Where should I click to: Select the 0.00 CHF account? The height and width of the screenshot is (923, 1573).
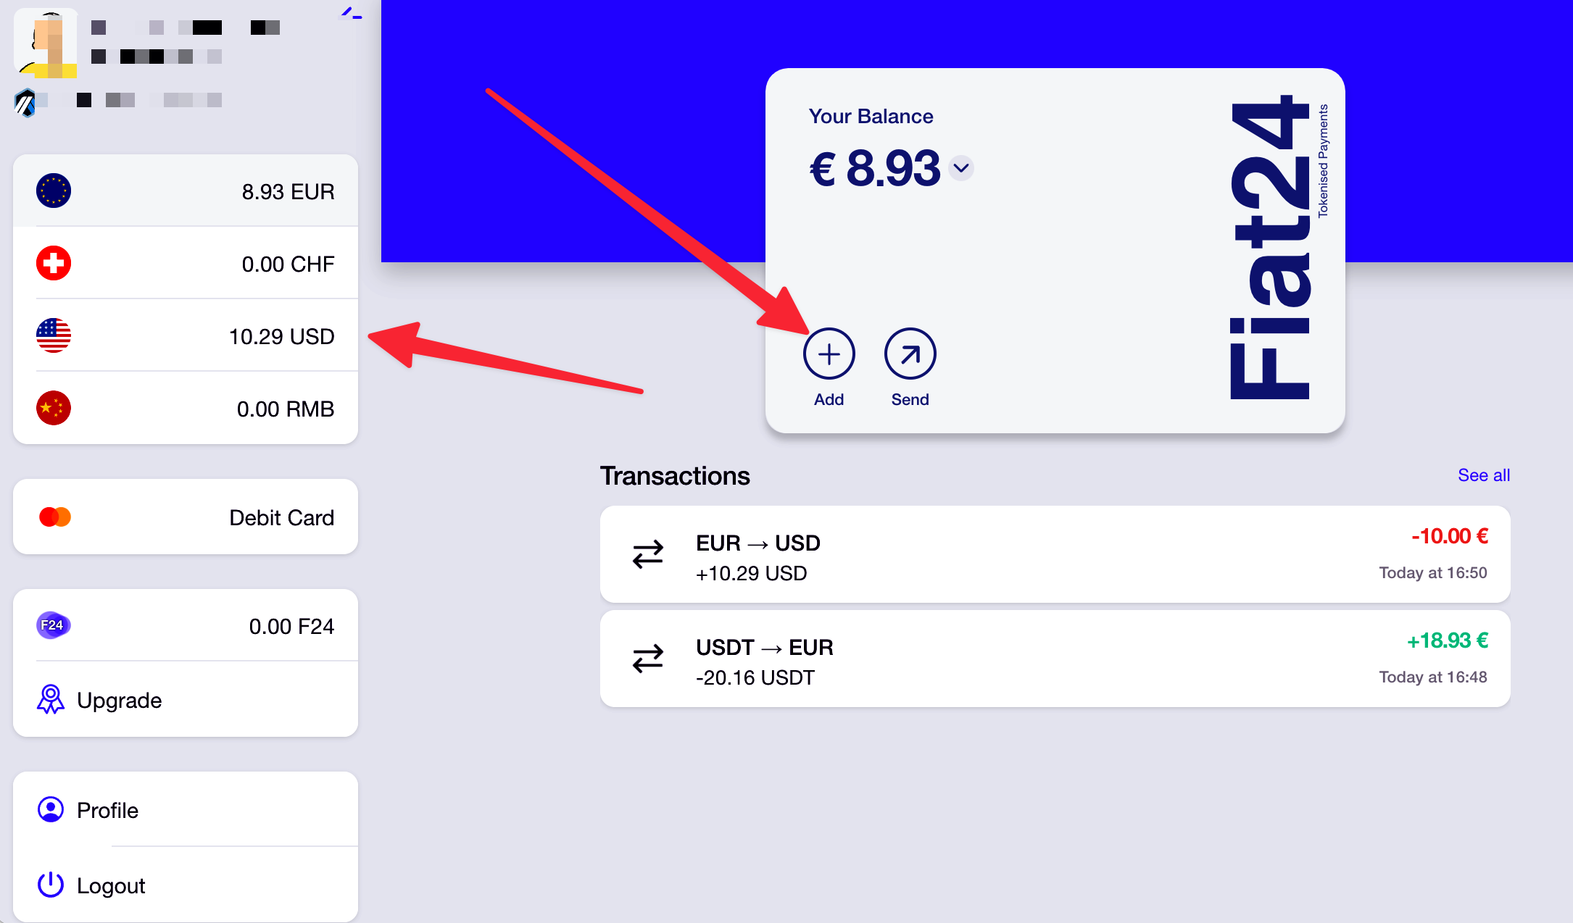pos(186,264)
